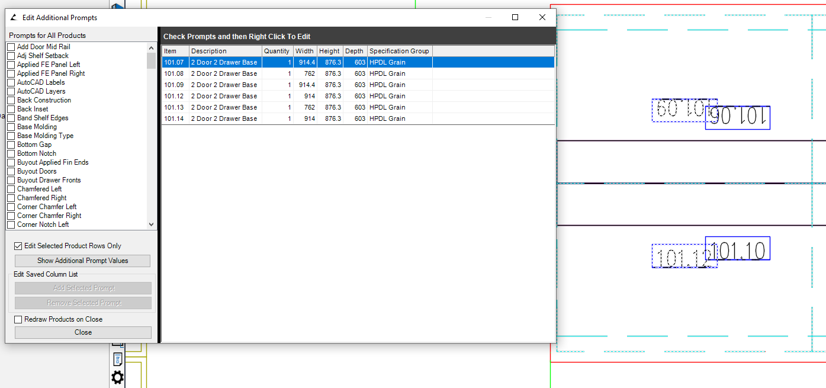
Task: Click the checklist document icon above the gear
Action: [117, 359]
